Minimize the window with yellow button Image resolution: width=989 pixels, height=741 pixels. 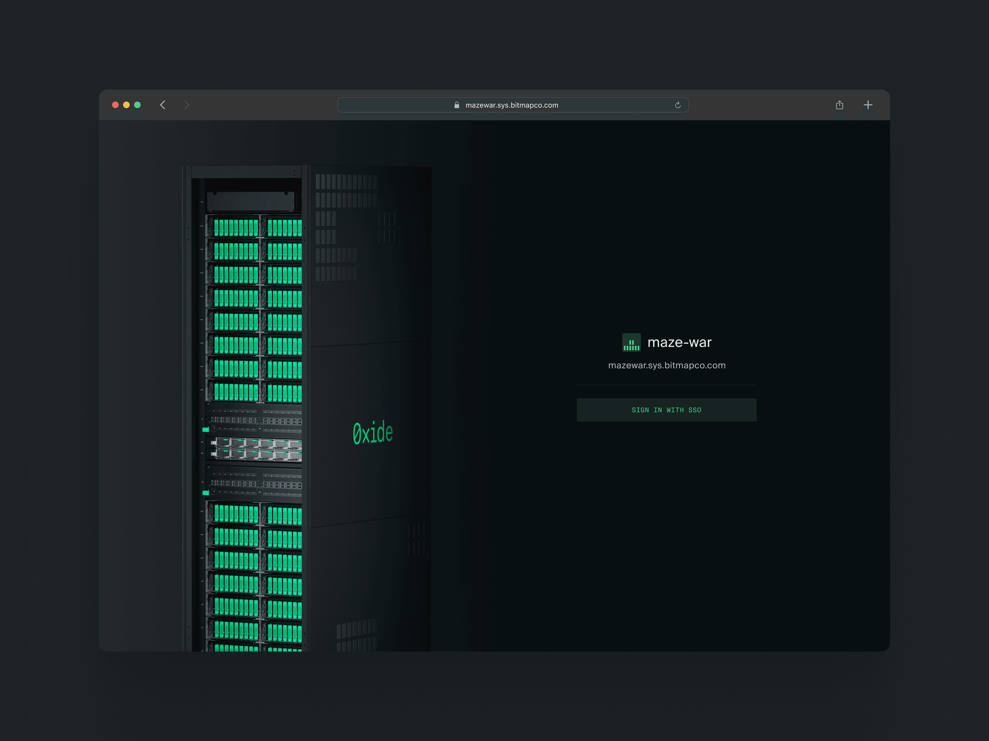click(127, 105)
